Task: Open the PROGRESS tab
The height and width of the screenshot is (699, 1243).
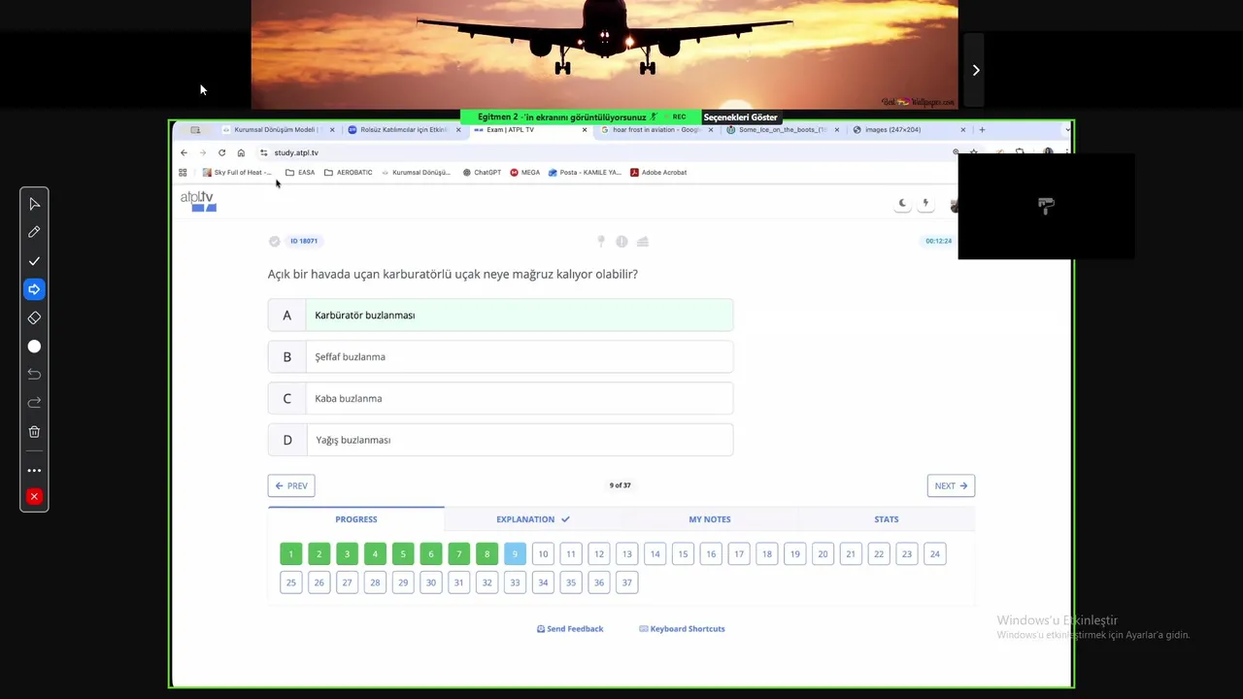Action: tap(356, 519)
